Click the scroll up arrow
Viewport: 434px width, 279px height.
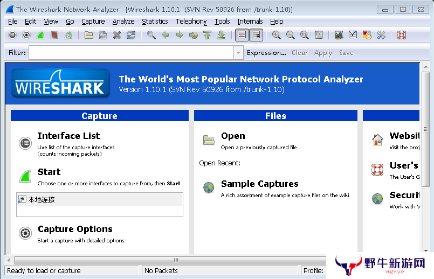(x=426, y=67)
